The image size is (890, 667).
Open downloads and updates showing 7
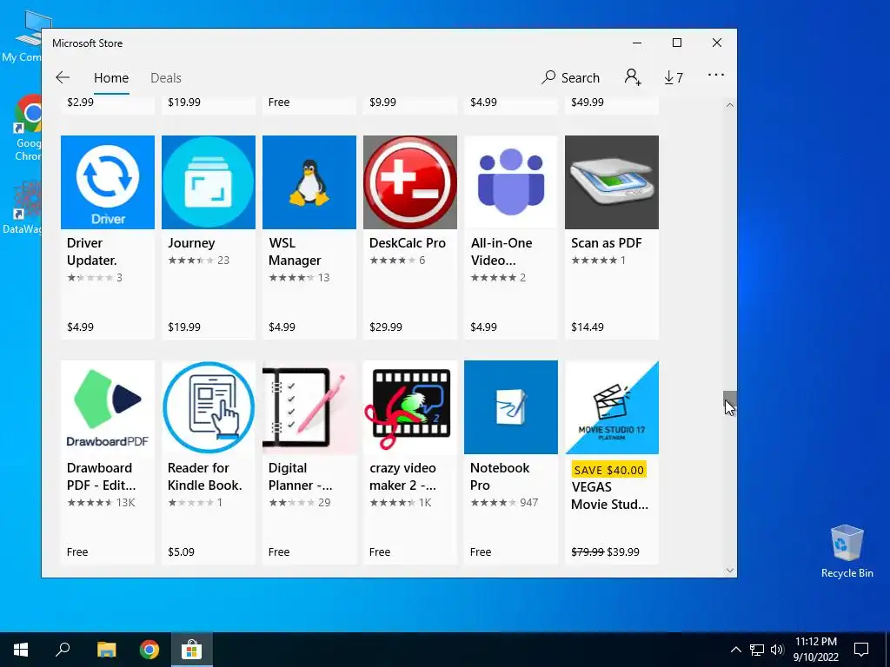point(674,77)
